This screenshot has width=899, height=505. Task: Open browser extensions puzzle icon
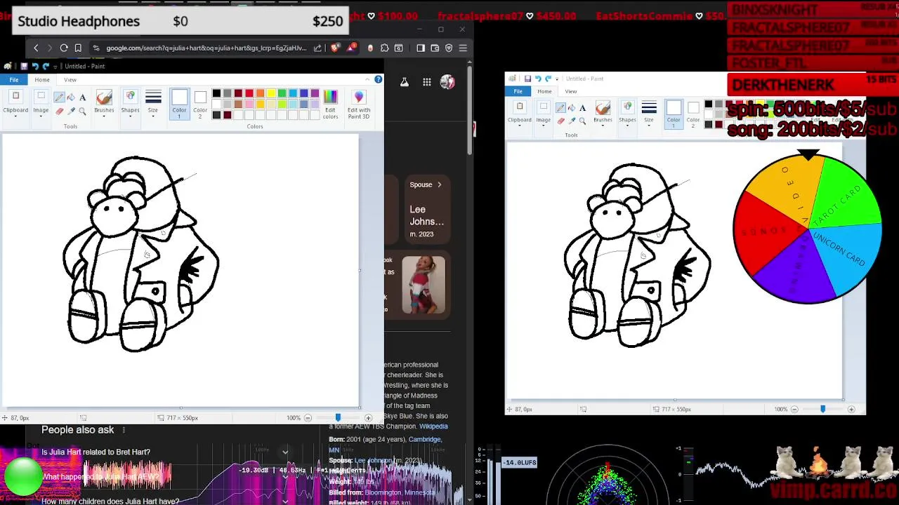[x=384, y=48]
